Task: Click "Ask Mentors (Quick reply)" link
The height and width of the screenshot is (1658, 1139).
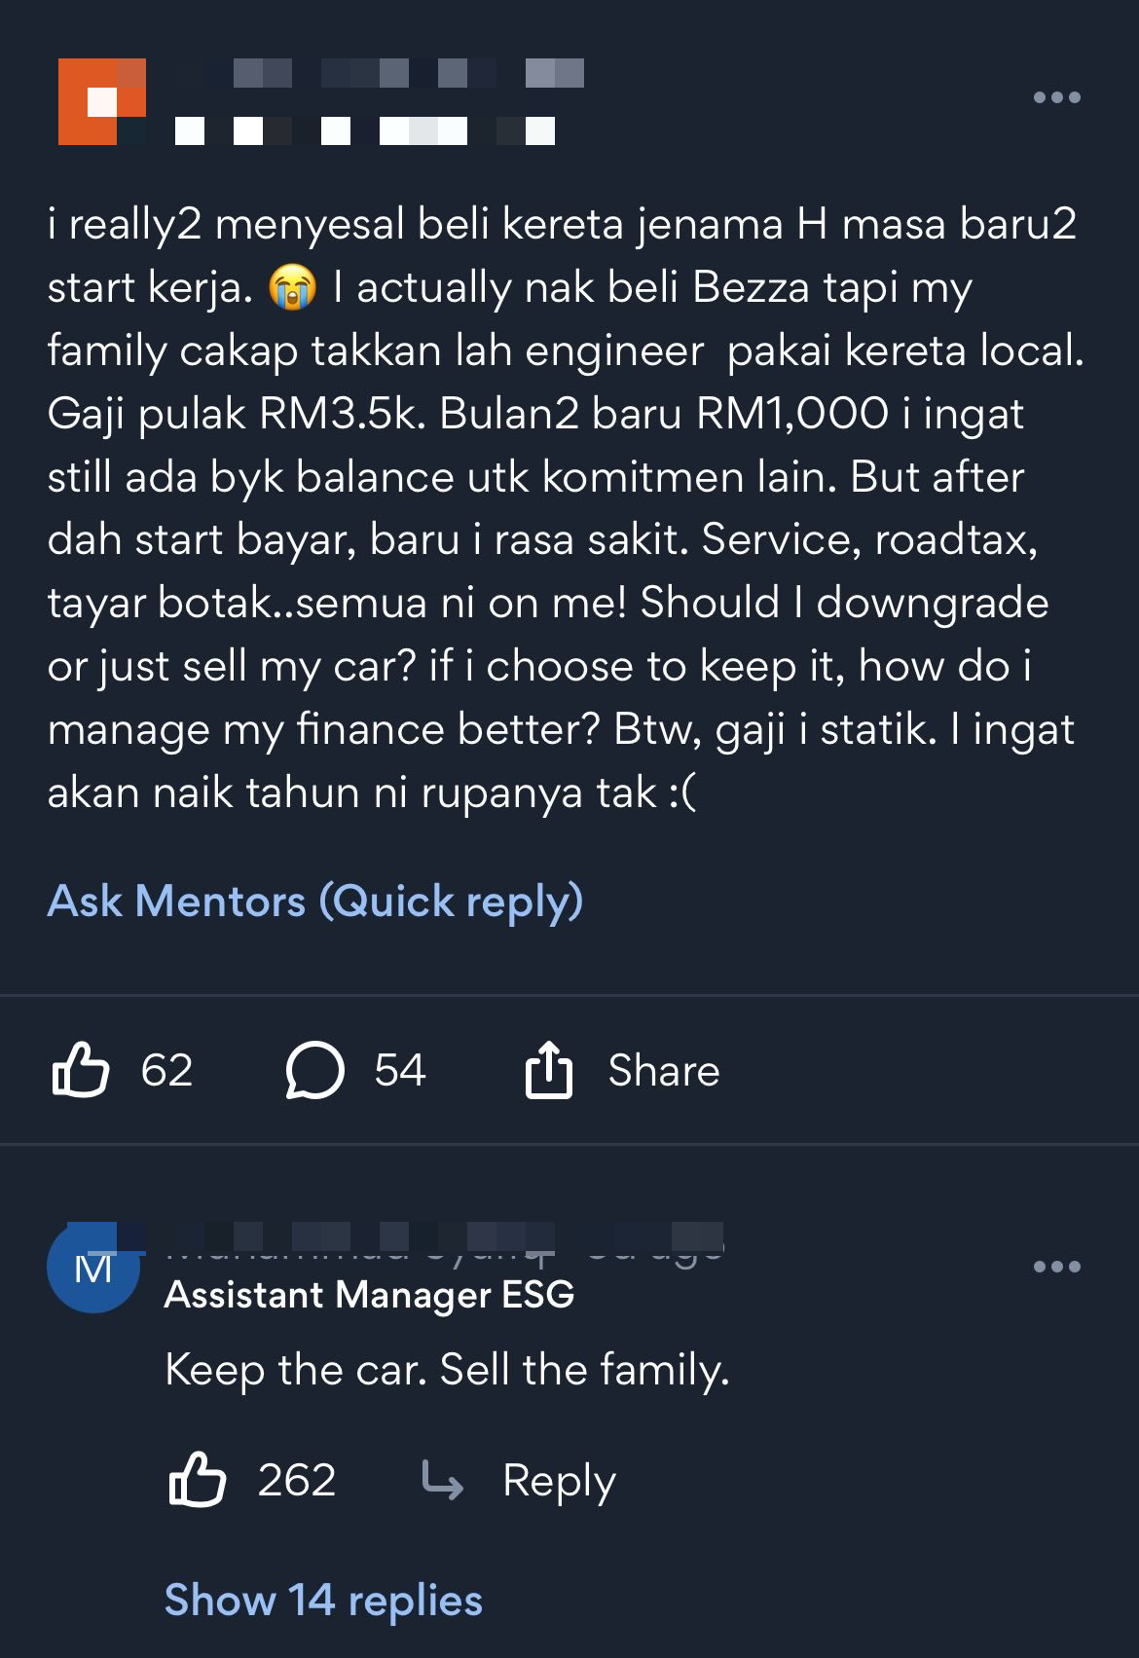Action: (315, 901)
